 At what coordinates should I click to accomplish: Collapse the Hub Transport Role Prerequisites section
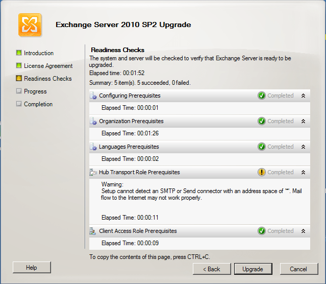coord(303,172)
